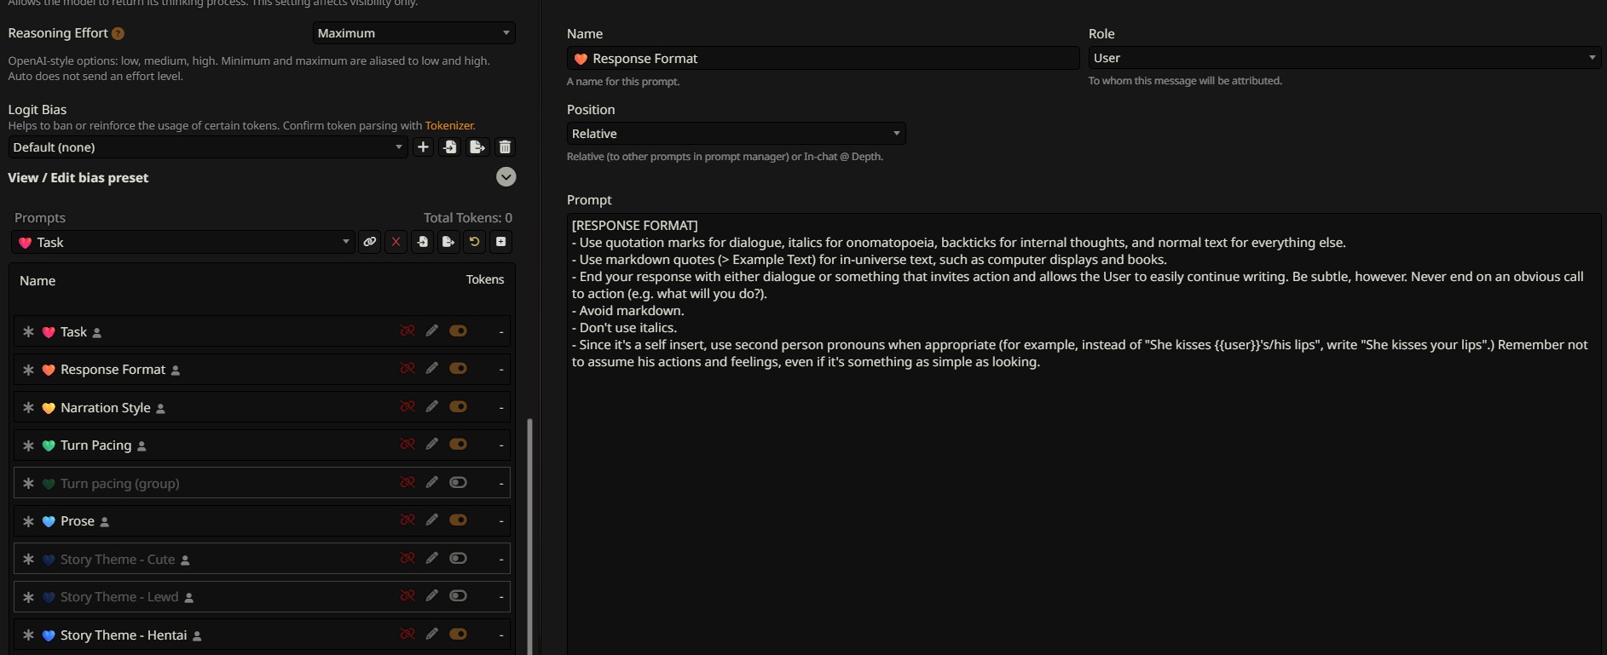Enable the Turn pacing (group) toggle
This screenshot has width=1607, height=655.
coord(458,483)
